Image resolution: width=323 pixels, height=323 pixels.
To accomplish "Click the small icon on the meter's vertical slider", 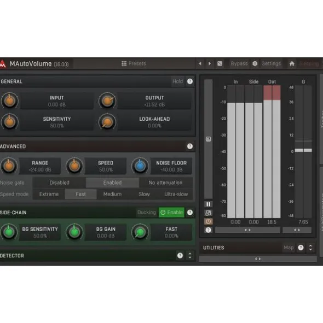I will [x=208, y=139].
